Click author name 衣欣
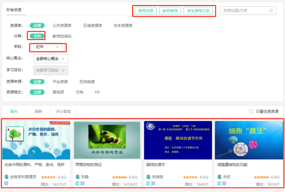 pyautogui.click(x=227, y=177)
